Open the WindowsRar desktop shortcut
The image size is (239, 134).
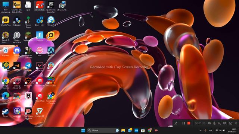(51, 82)
